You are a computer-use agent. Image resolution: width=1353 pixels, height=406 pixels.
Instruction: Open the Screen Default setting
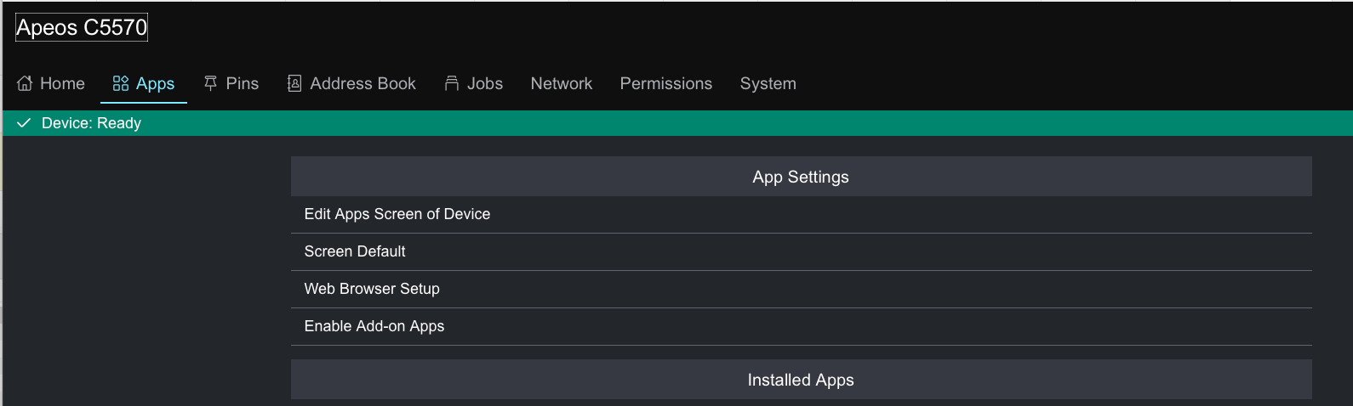[355, 251]
